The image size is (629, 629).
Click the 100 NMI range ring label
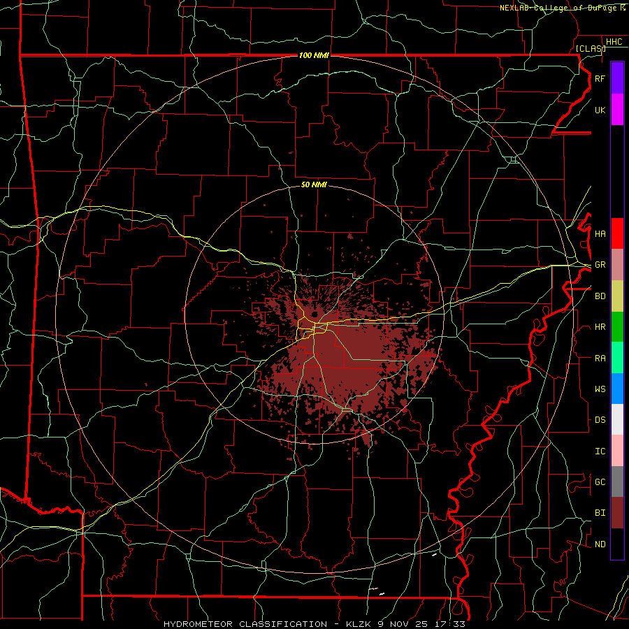314,55
